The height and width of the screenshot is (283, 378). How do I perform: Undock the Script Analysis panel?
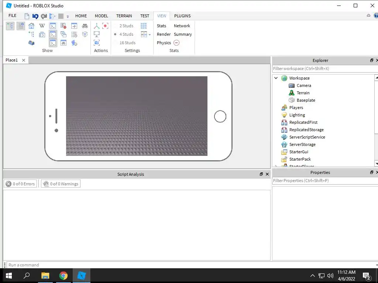pyautogui.click(x=261, y=174)
